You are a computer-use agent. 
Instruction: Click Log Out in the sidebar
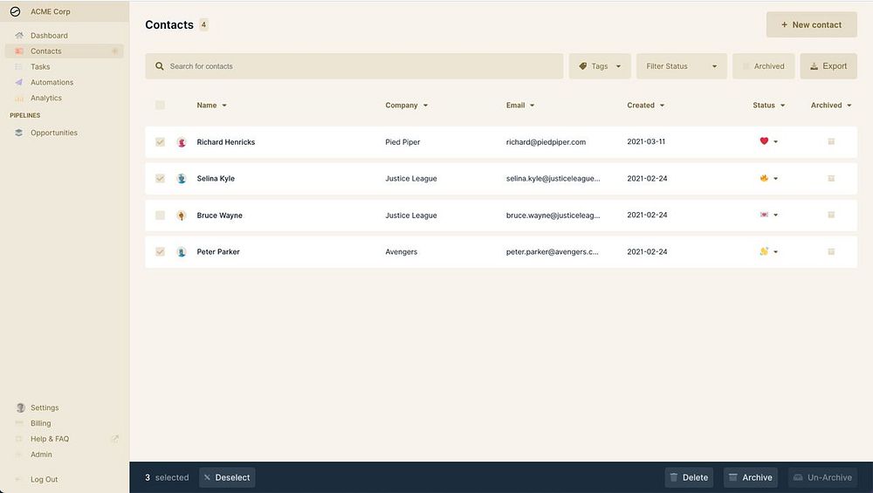click(x=64, y=479)
